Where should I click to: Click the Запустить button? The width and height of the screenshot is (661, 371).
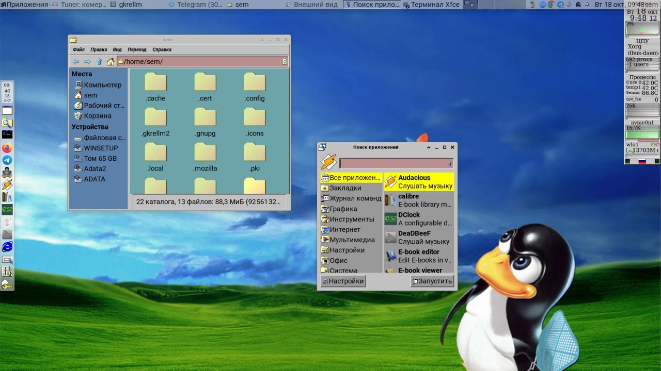432,281
